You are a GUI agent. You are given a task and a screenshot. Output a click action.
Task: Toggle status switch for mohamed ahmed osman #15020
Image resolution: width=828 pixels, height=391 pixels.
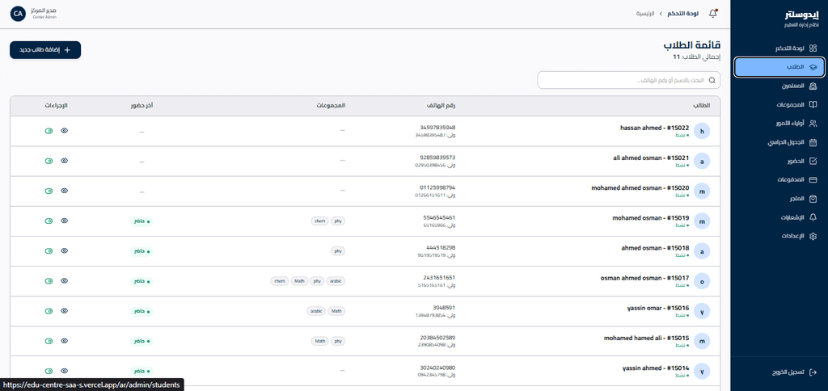pyautogui.click(x=49, y=191)
